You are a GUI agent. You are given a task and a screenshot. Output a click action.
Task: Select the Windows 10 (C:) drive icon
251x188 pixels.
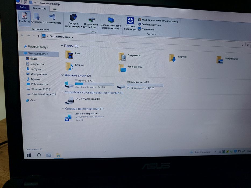(x=69, y=84)
